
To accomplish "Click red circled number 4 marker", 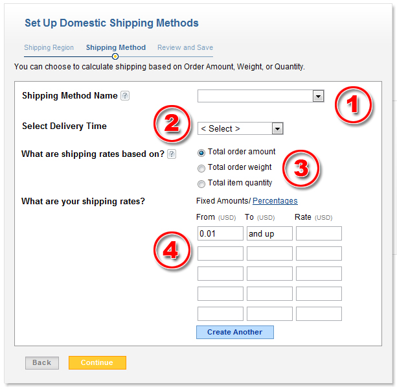I will (x=171, y=250).
